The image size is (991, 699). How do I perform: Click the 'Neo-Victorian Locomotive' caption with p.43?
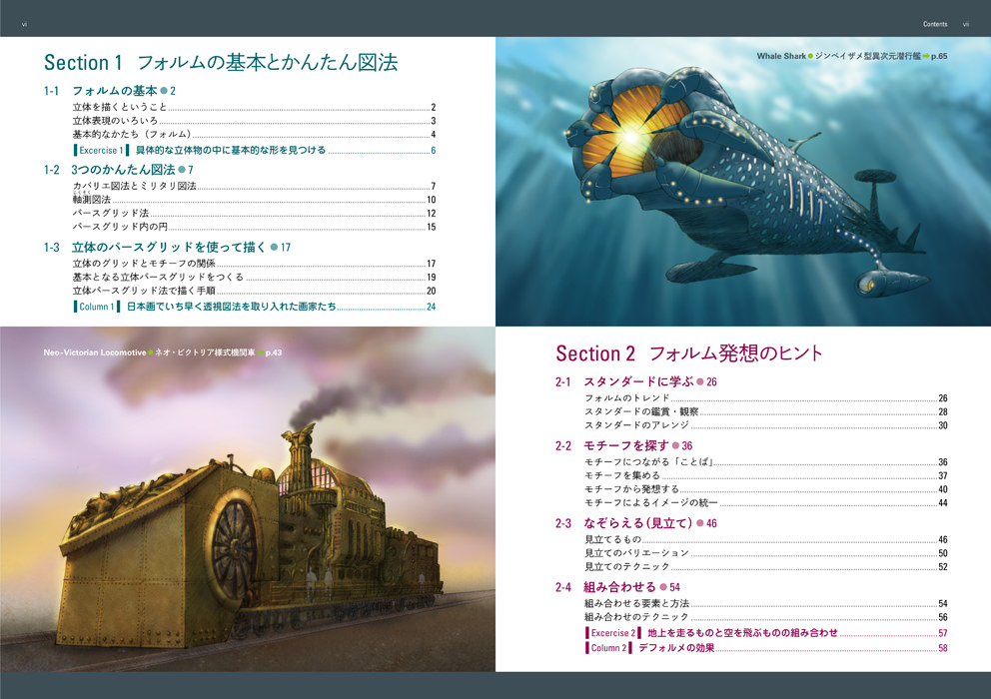(x=163, y=352)
